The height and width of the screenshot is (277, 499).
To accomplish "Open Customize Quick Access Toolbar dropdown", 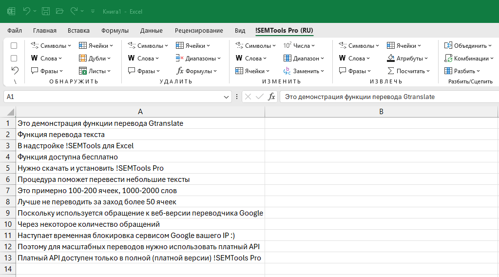I will point(93,11).
